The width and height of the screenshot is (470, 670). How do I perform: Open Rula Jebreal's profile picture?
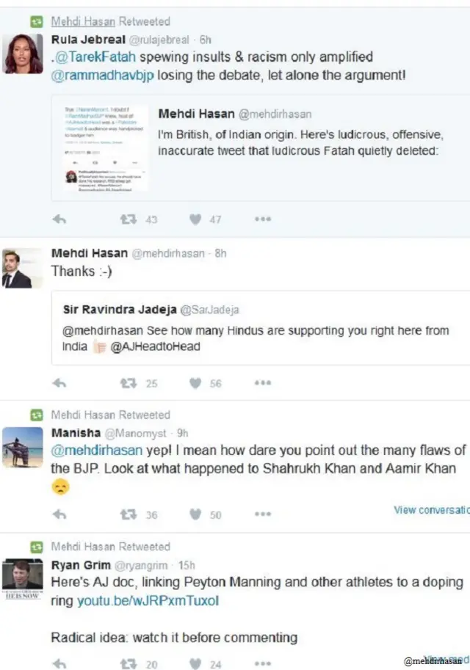(x=23, y=53)
